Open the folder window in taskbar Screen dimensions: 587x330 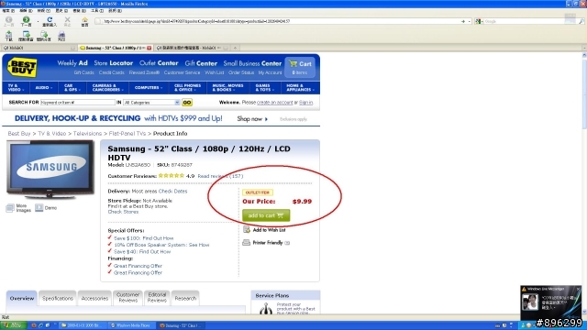pyautogui.click(x=83, y=325)
